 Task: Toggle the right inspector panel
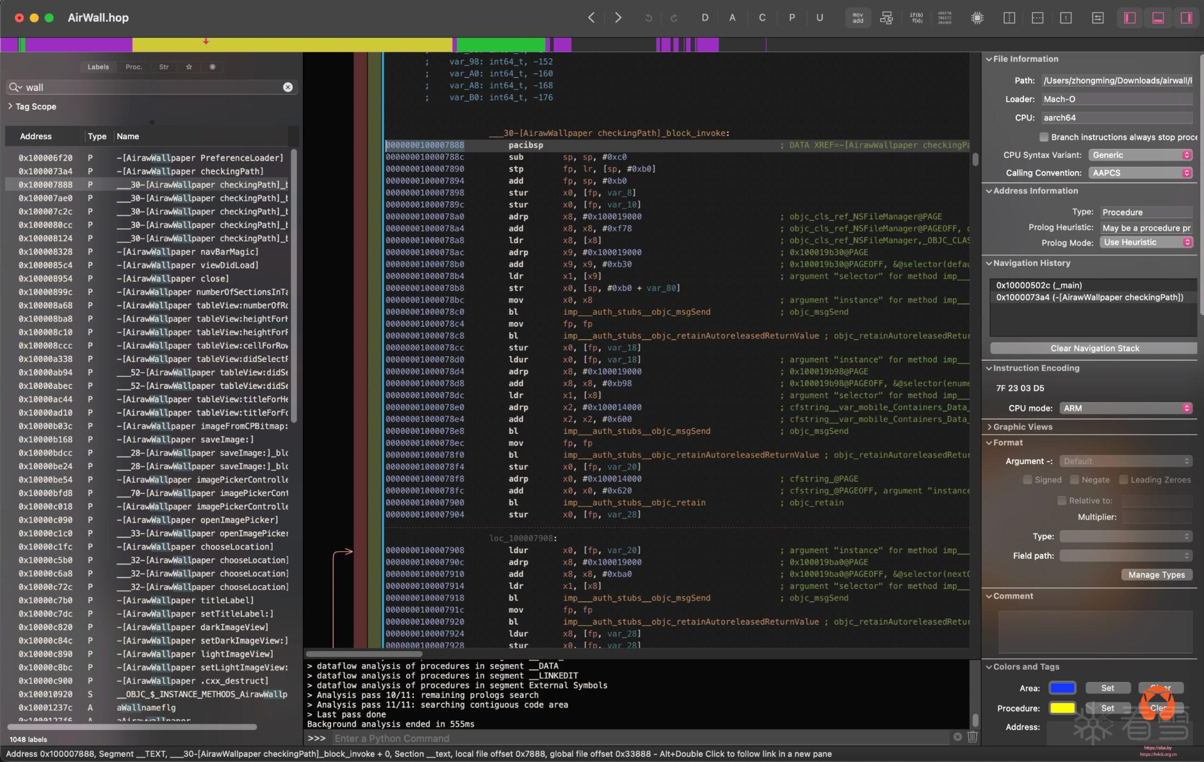pos(1186,18)
